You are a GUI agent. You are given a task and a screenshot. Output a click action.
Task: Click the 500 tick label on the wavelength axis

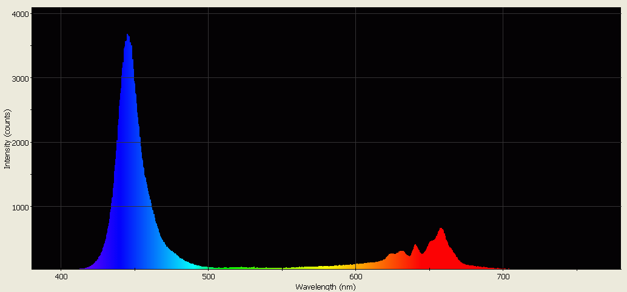point(208,276)
